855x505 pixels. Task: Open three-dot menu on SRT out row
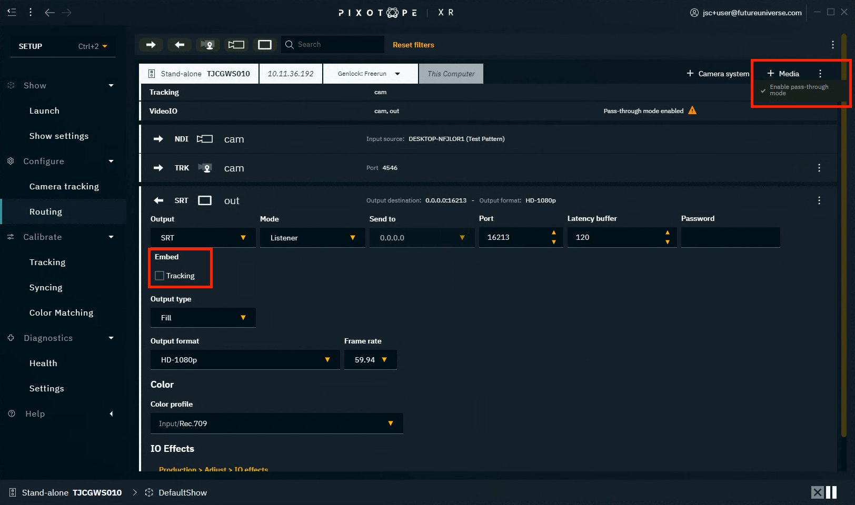[x=819, y=200]
